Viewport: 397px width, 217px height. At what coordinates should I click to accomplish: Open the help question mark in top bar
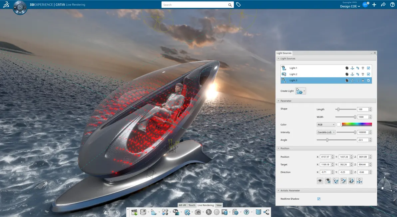392,5
